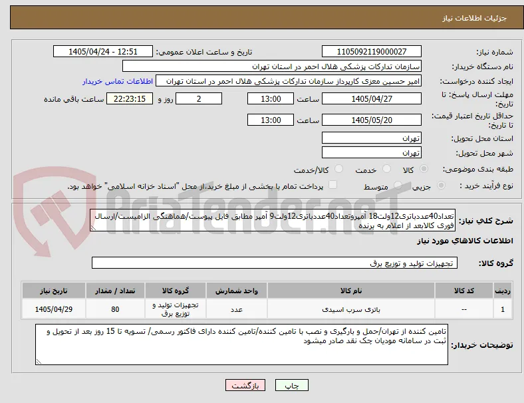Click the response deadline date 1405/04/27
This screenshot has height=403, width=524.
pos(371,98)
